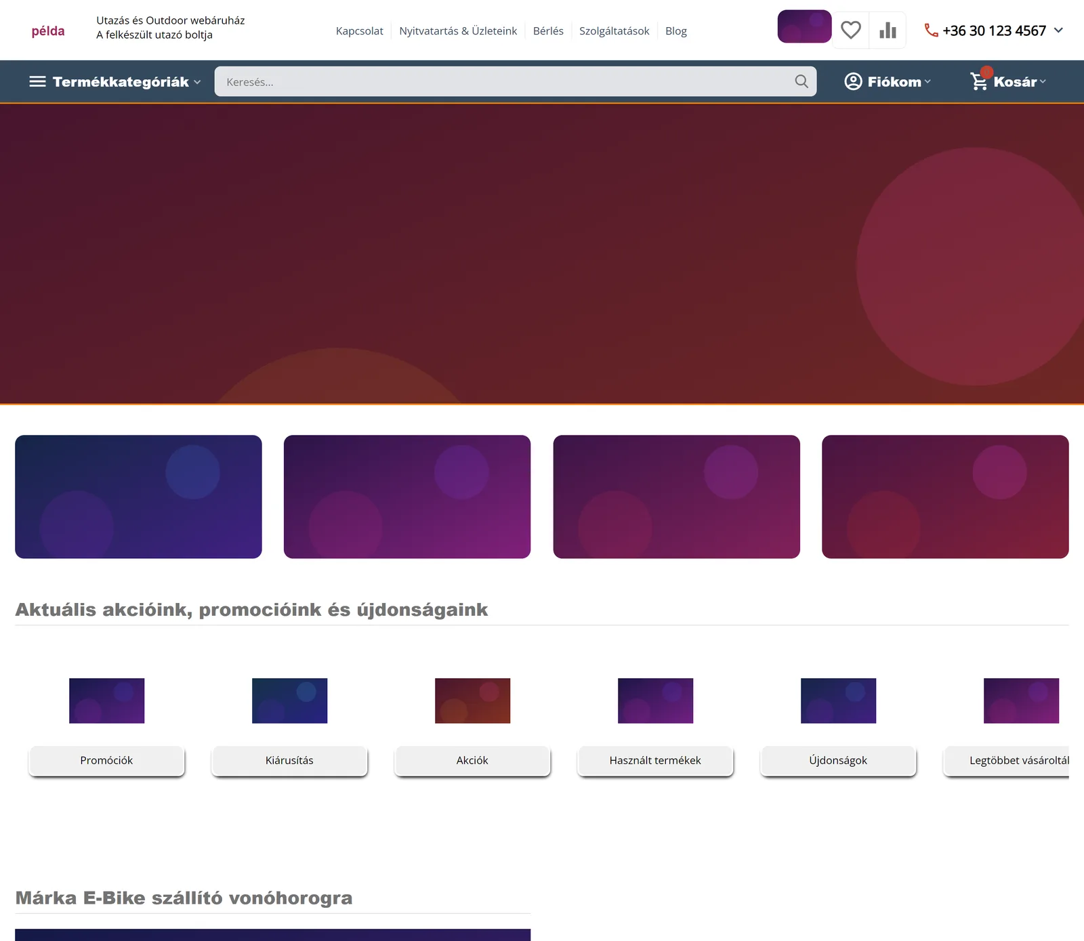Click the search magnifier icon

(x=801, y=81)
